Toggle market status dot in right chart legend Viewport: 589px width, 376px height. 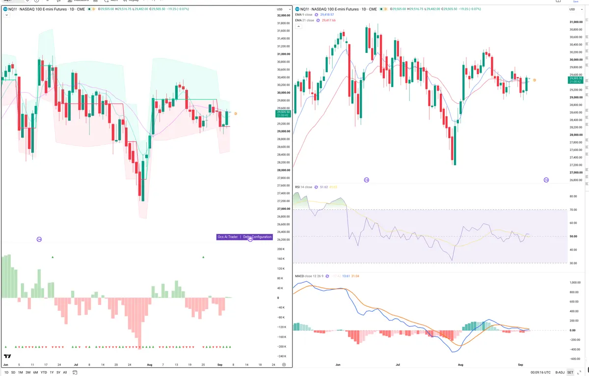pyautogui.click(x=381, y=9)
